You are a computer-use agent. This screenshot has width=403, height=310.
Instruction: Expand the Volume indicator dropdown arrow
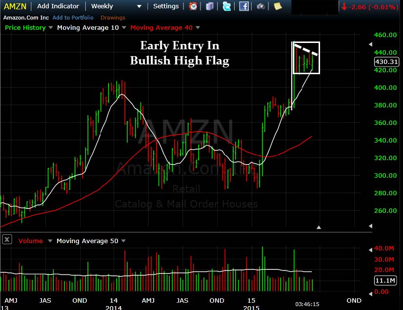tap(50, 241)
